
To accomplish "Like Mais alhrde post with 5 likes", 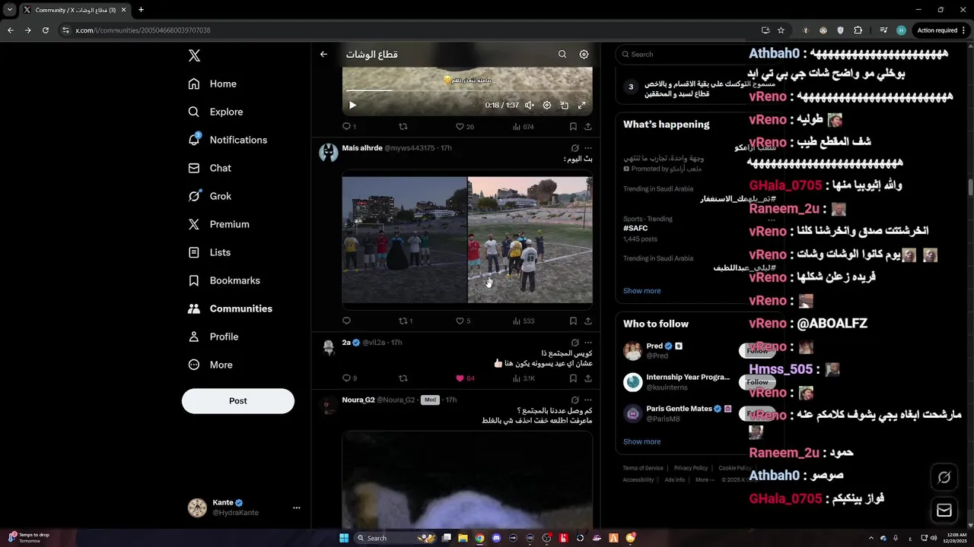I will tap(463, 321).
